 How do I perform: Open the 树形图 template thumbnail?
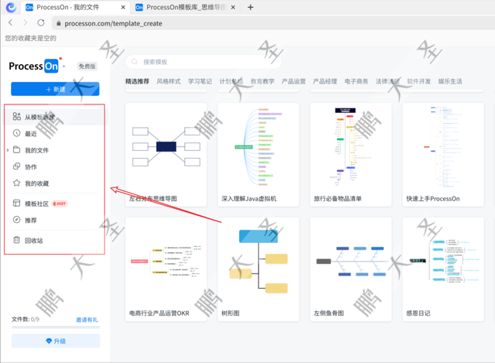point(258,262)
